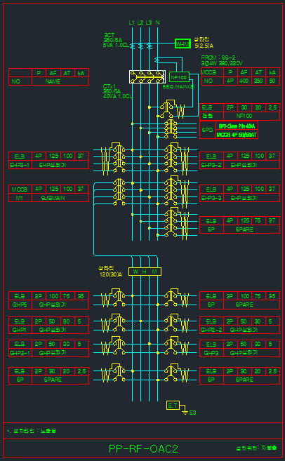Select the EHP3-1 circuit cell
Image resolution: width=285 pixels, height=461 pixels.
click(20, 165)
